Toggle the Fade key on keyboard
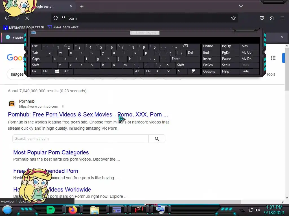Image resolution: width=289 pixels, height=216 pixels. (x=249, y=71)
